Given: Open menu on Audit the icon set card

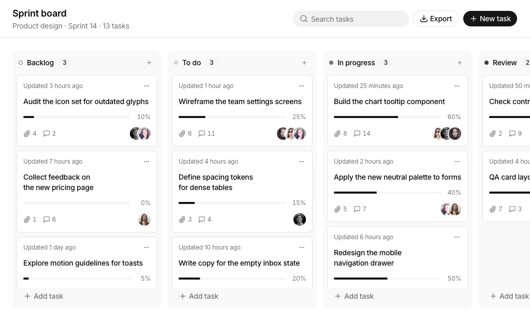Looking at the screenshot, I should point(146,86).
